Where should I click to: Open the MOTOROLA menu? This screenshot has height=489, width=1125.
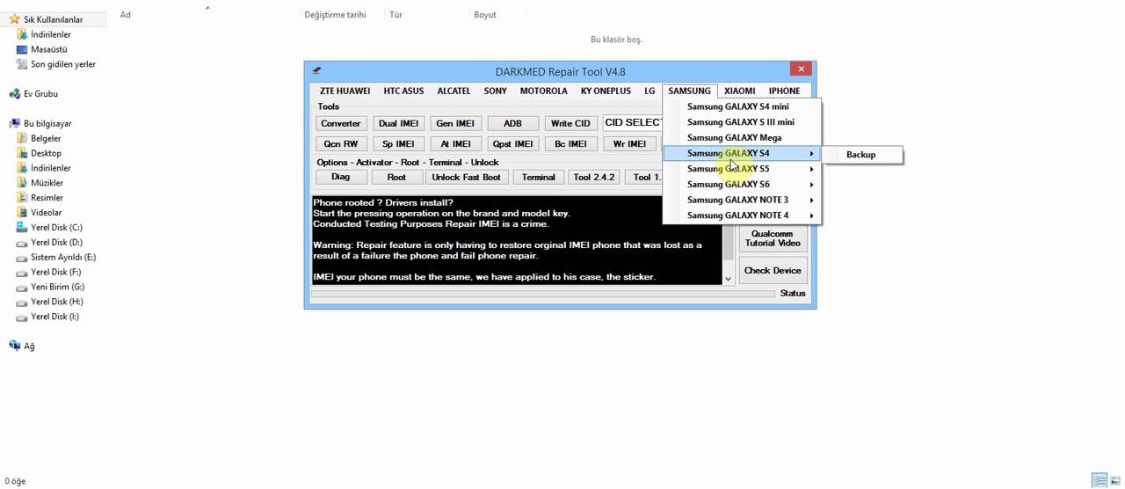click(543, 91)
